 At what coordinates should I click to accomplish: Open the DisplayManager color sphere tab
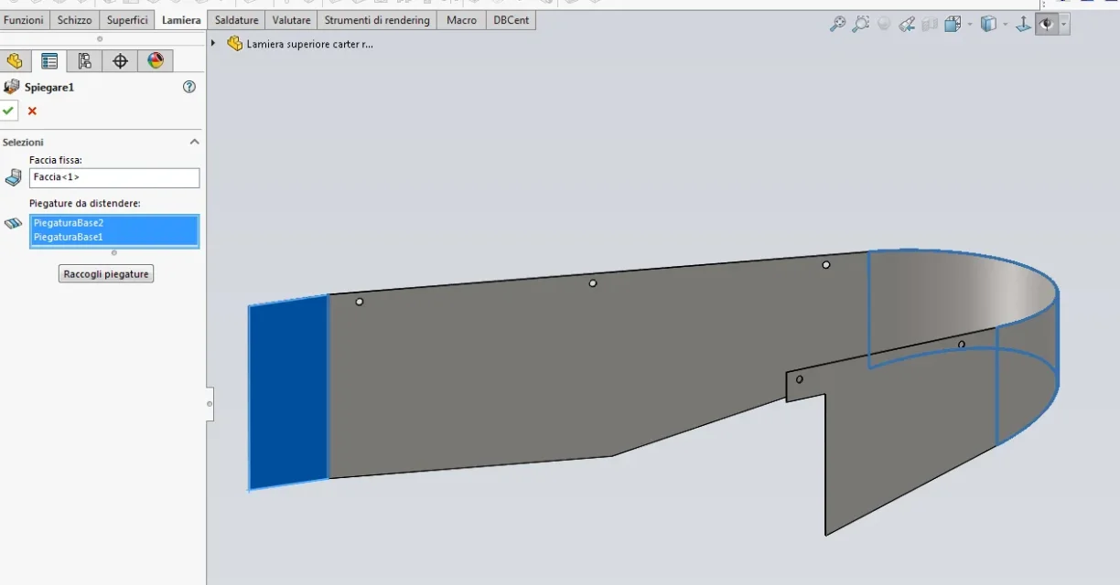point(156,61)
